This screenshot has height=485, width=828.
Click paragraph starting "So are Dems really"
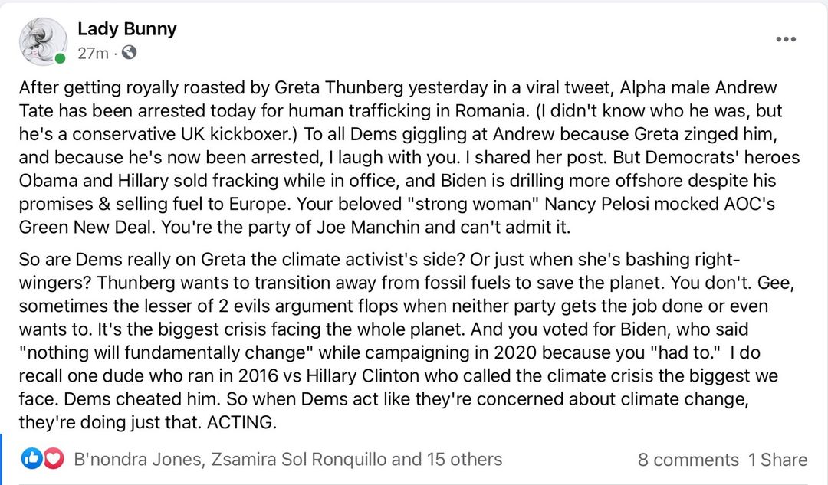coord(399,329)
